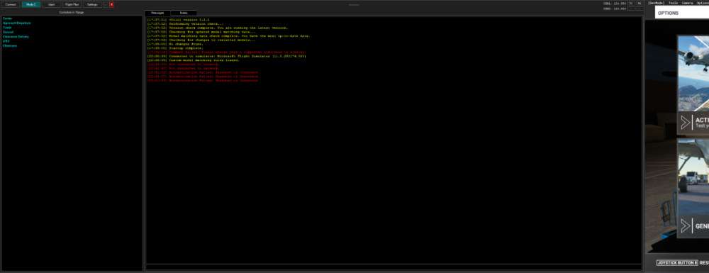Image resolution: width=709 pixels, height=273 pixels.
Task: Switch to the Notes tab
Action: point(184,13)
